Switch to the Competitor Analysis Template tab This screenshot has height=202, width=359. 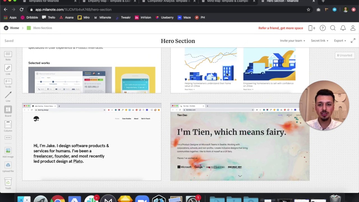pos(169,1)
